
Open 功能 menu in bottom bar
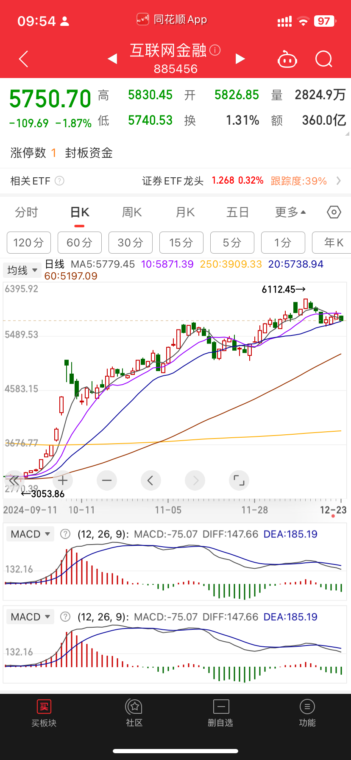307,713
